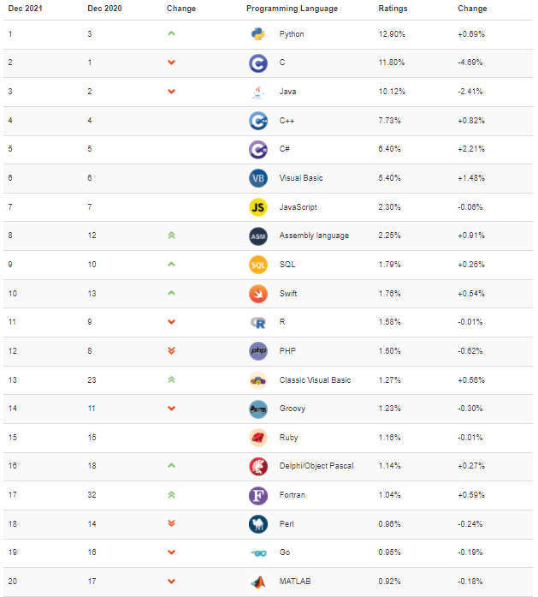Click the MATLAB logo icon
The height and width of the screenshot is (597, 538).
pyautogui.click(x=258, y=582)
